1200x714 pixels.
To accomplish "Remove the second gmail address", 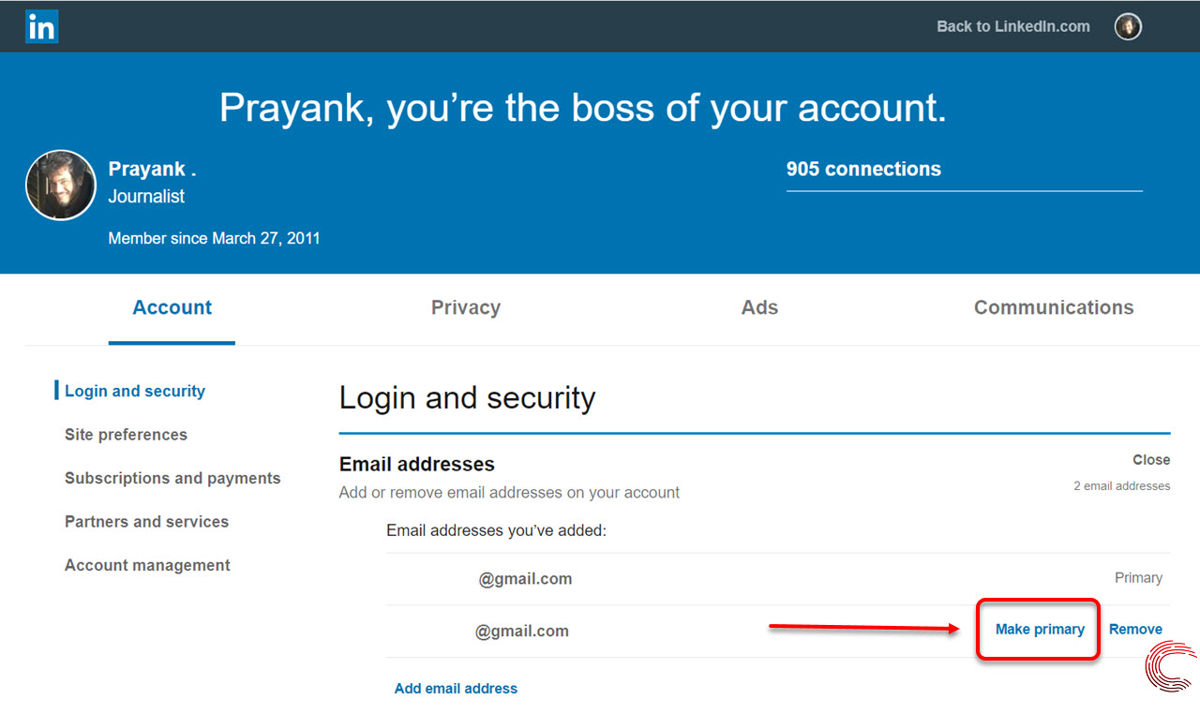I will (x=1135, y=630).
